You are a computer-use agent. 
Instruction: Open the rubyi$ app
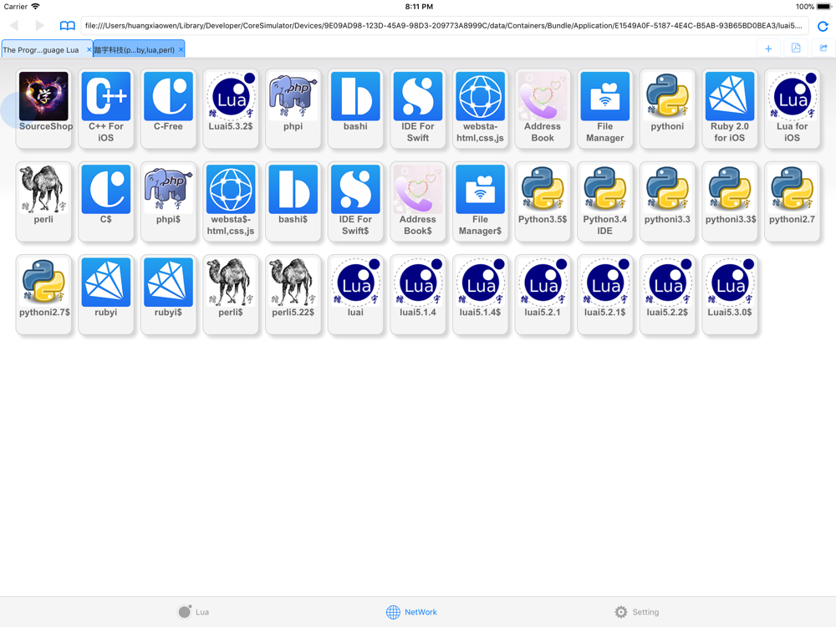click(x=169, y=295)
